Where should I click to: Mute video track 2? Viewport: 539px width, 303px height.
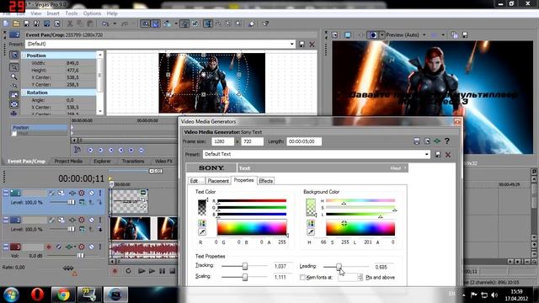(92, 220)
